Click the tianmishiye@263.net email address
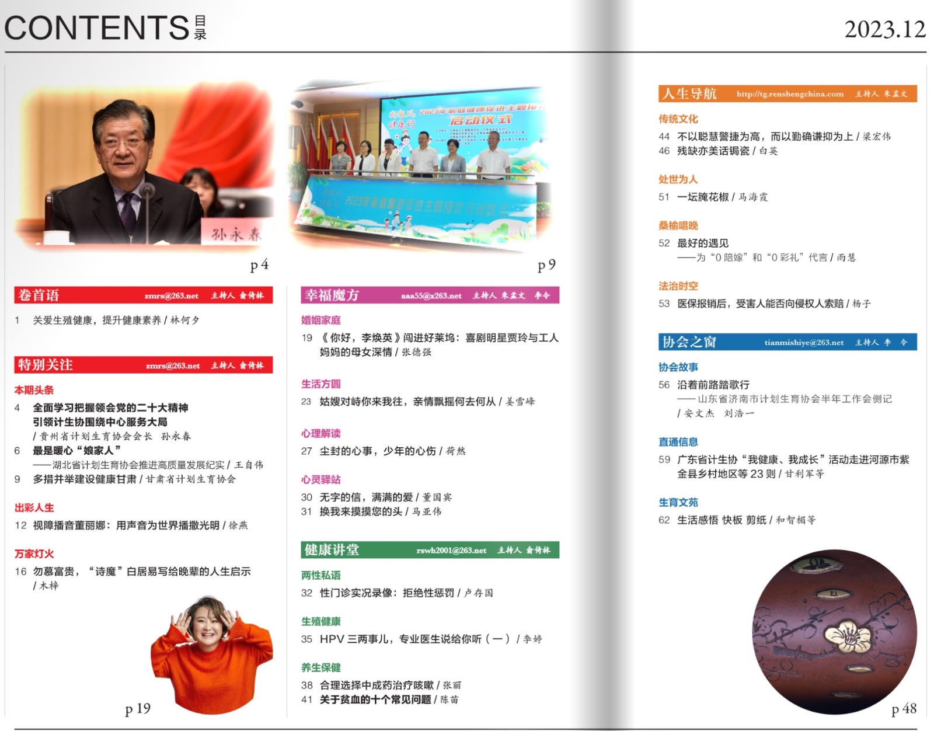Screen dimensions: 934x731 [x=804, y=343]
